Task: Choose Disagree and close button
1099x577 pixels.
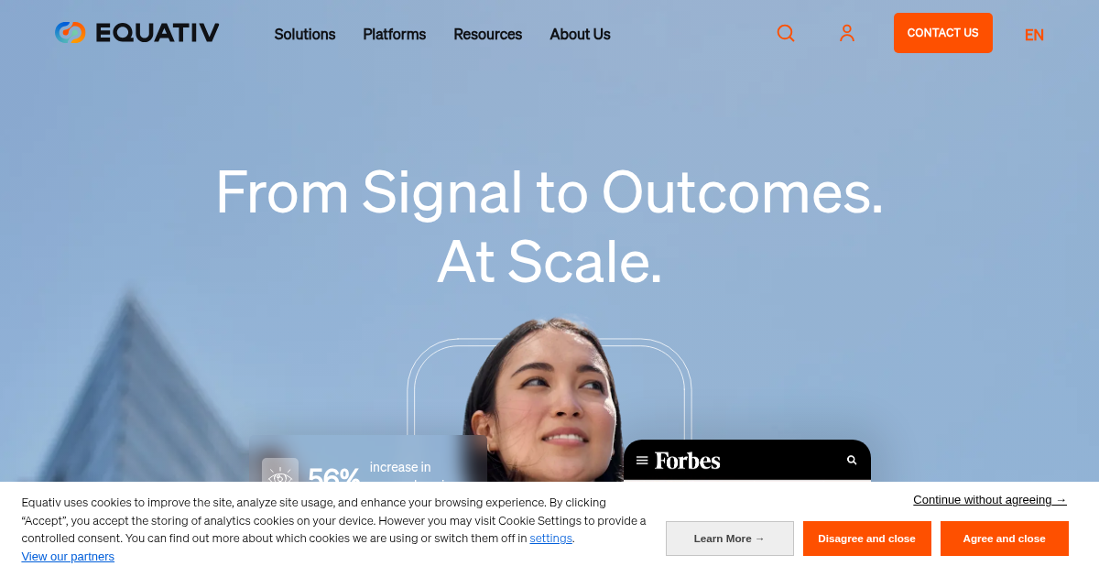Action: pos(867,539)
